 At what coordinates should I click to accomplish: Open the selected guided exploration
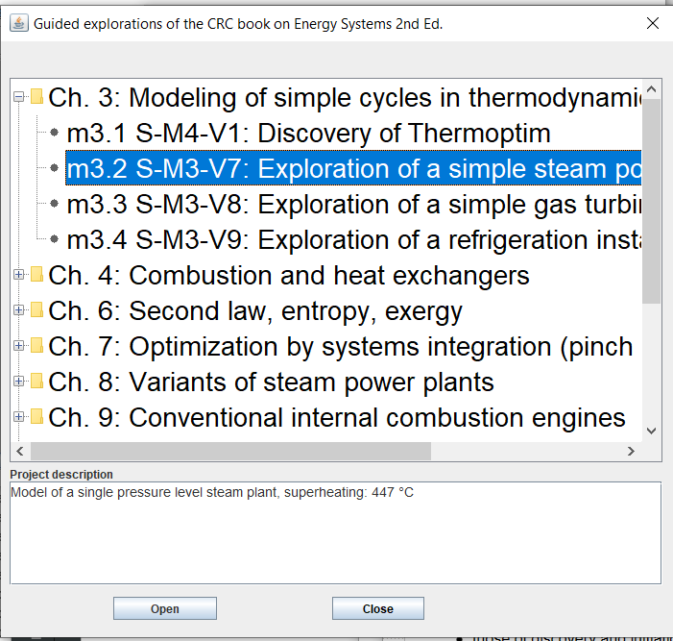click(x=165, y=608)
